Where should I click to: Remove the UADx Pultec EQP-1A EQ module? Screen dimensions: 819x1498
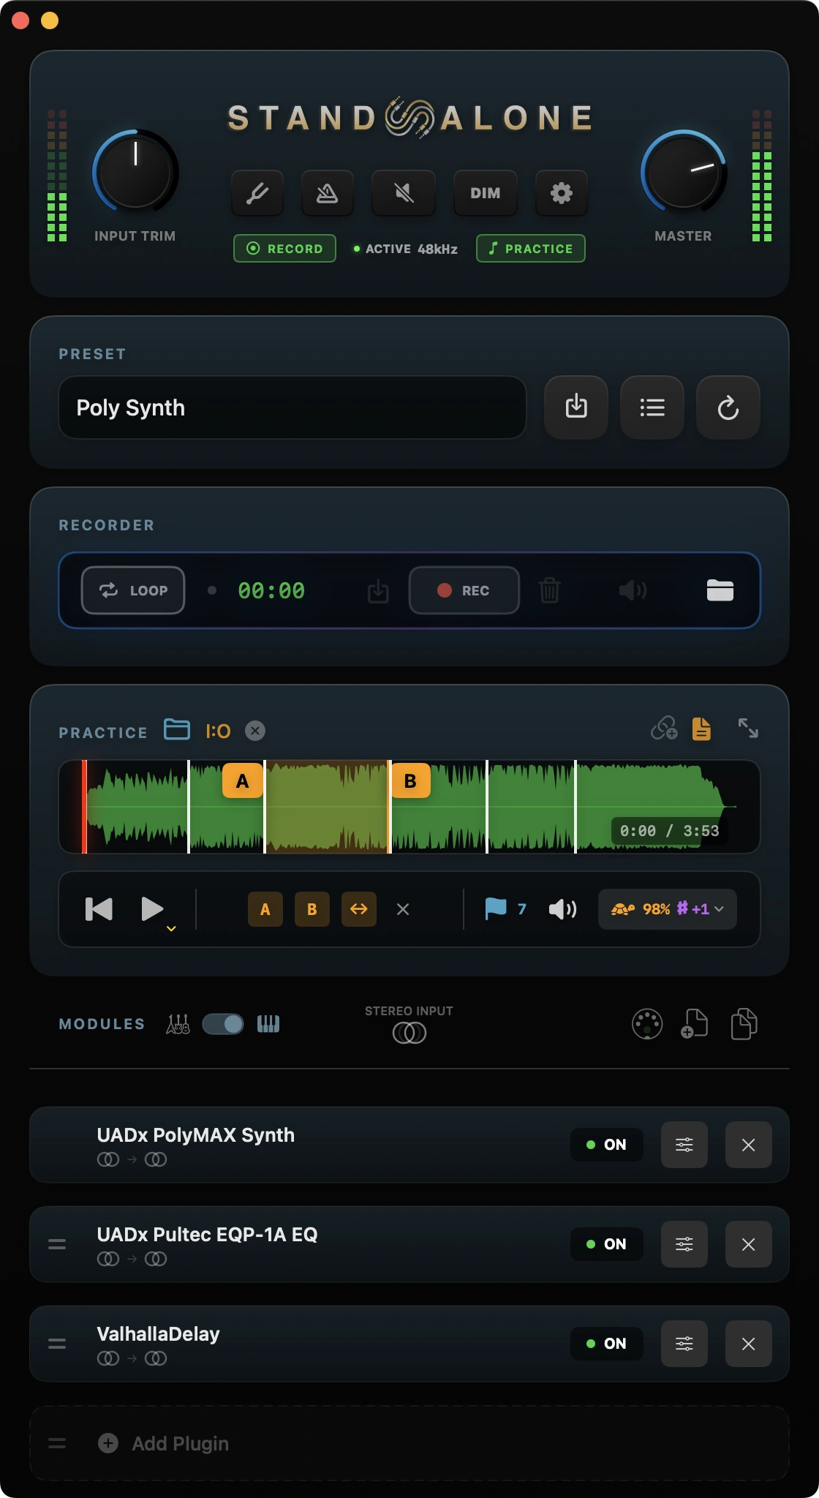point(749,1244)
